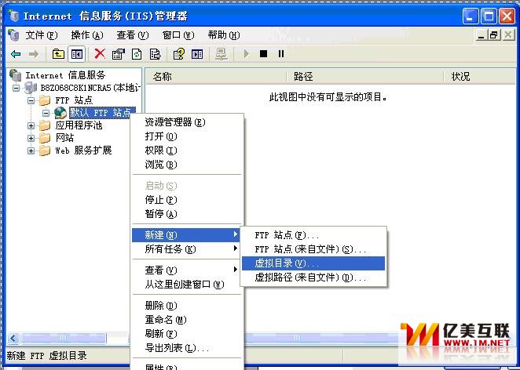520x370 pixels.
Task: Open the 新建(N) submenu entry
Action: tap(185, 235)
